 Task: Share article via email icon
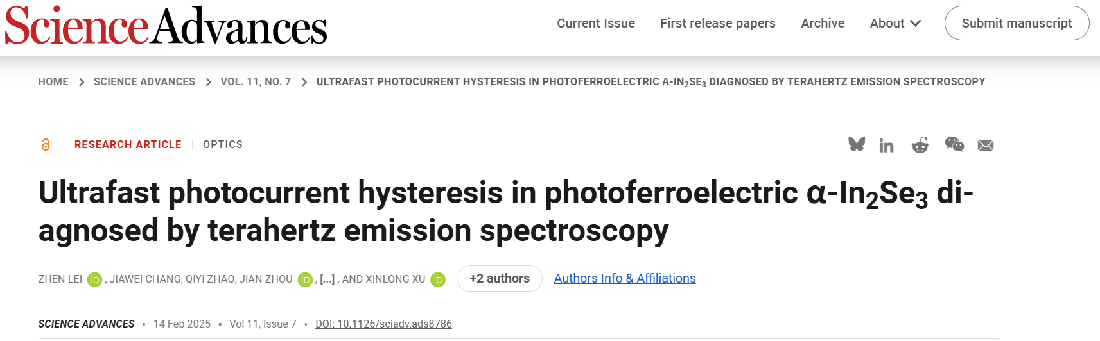coord(986,146)
